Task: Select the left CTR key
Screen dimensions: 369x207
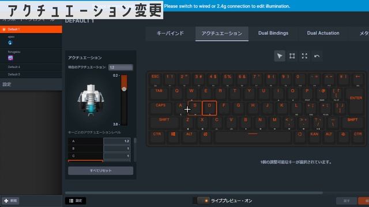Action: coord(157,137)
